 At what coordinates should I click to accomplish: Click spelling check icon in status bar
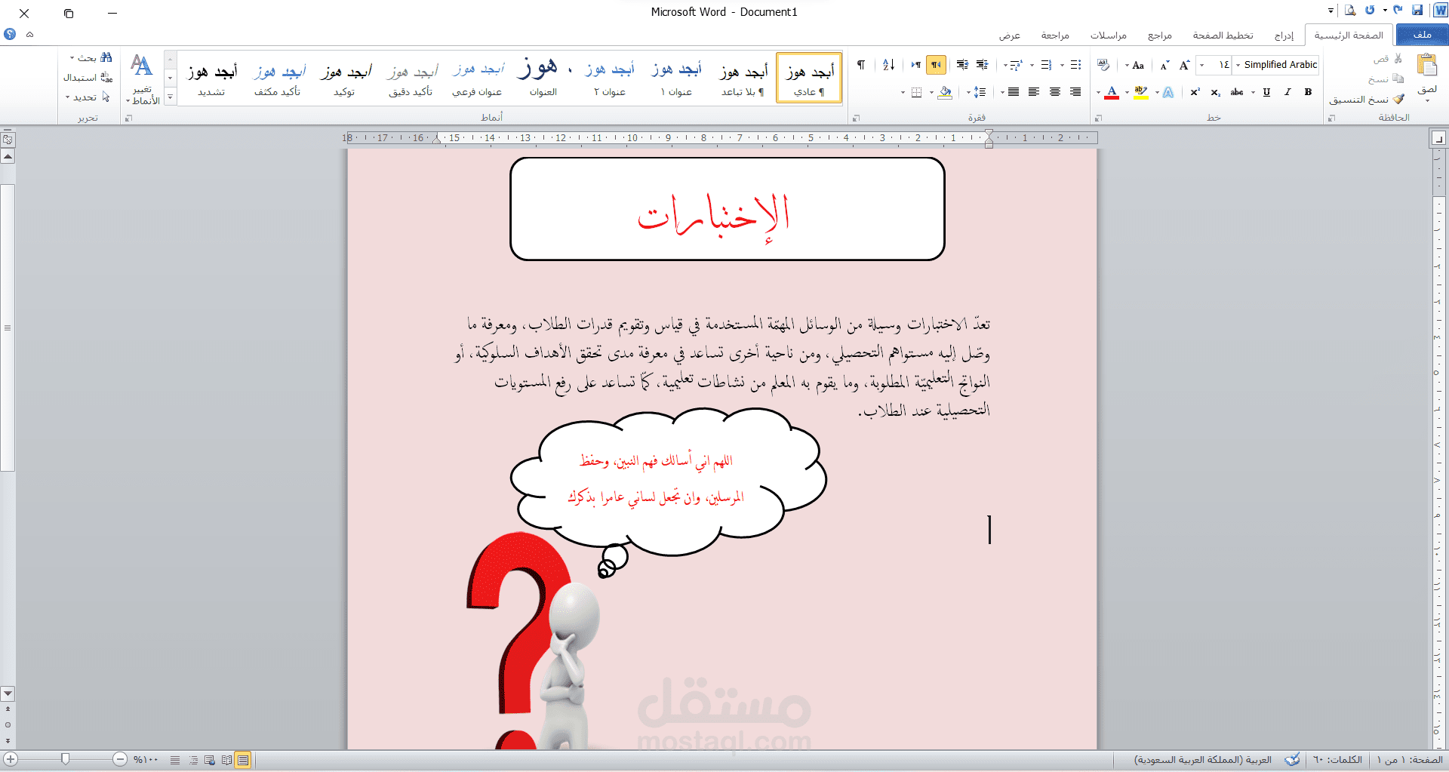click(1292, 759)
